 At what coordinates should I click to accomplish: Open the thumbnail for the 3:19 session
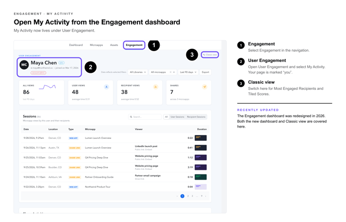point(200,167)
